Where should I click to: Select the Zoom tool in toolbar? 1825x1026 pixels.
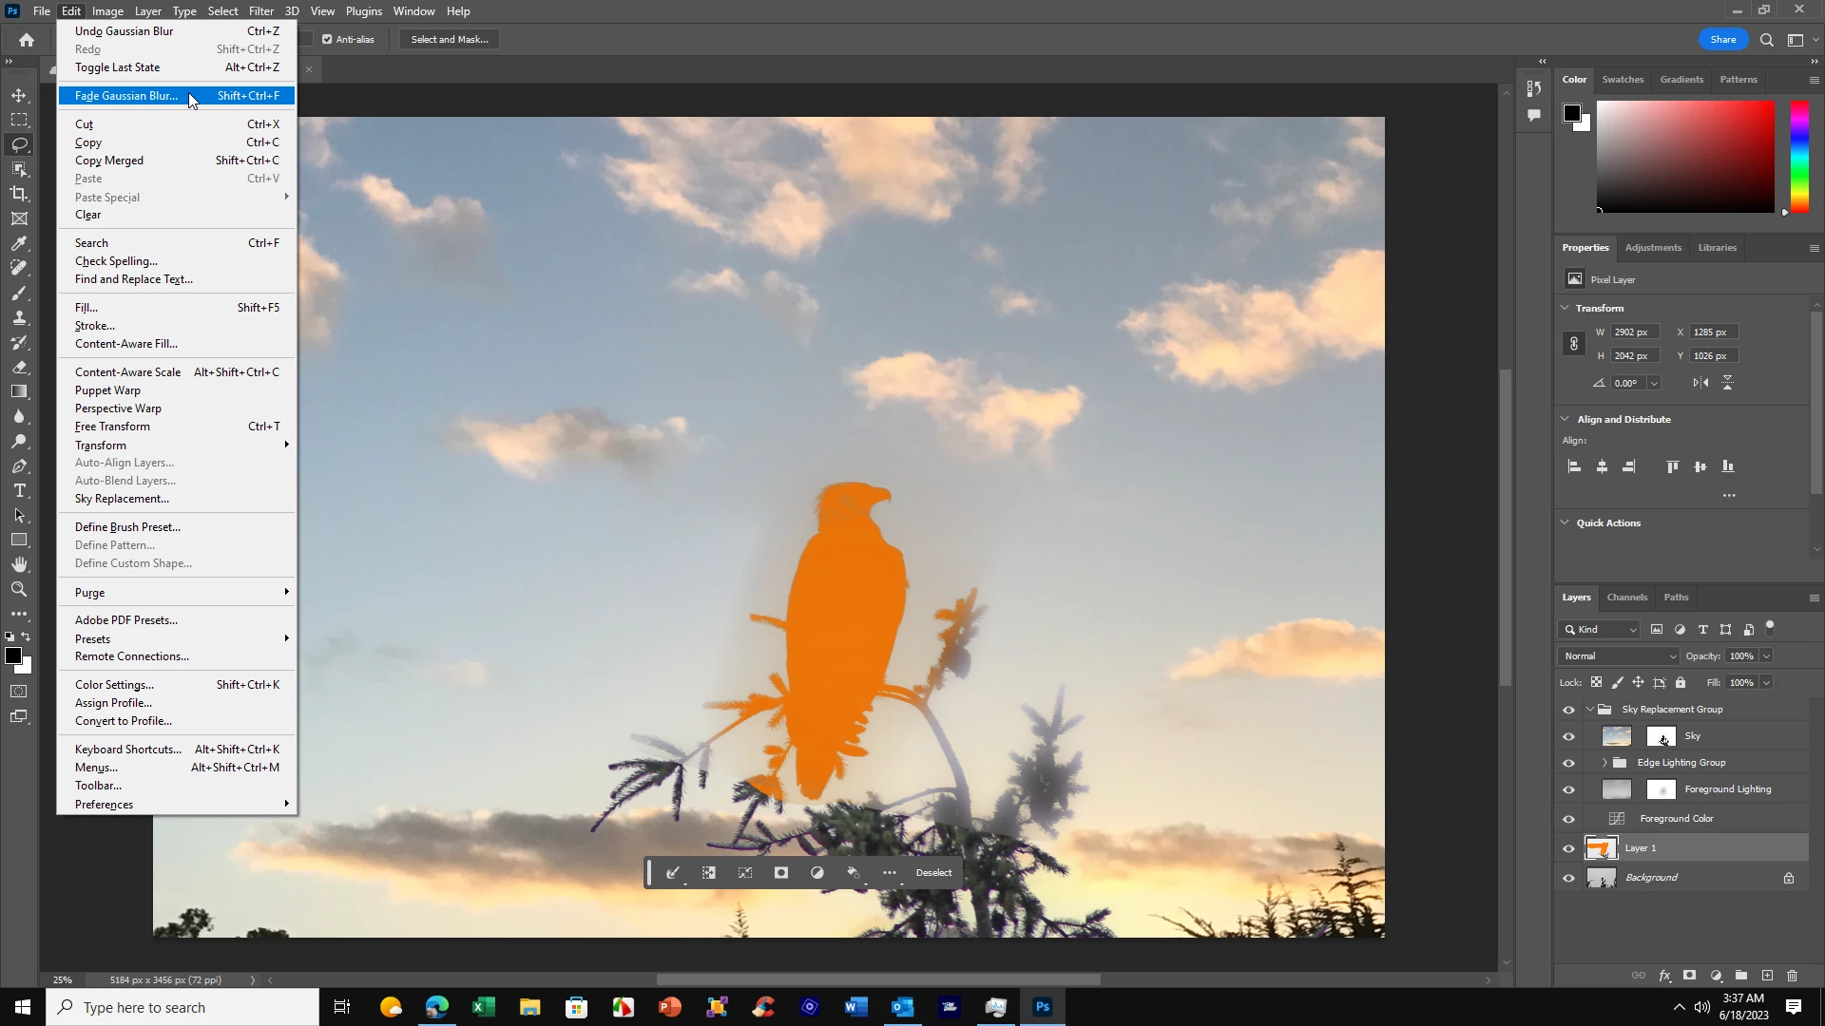19,589
